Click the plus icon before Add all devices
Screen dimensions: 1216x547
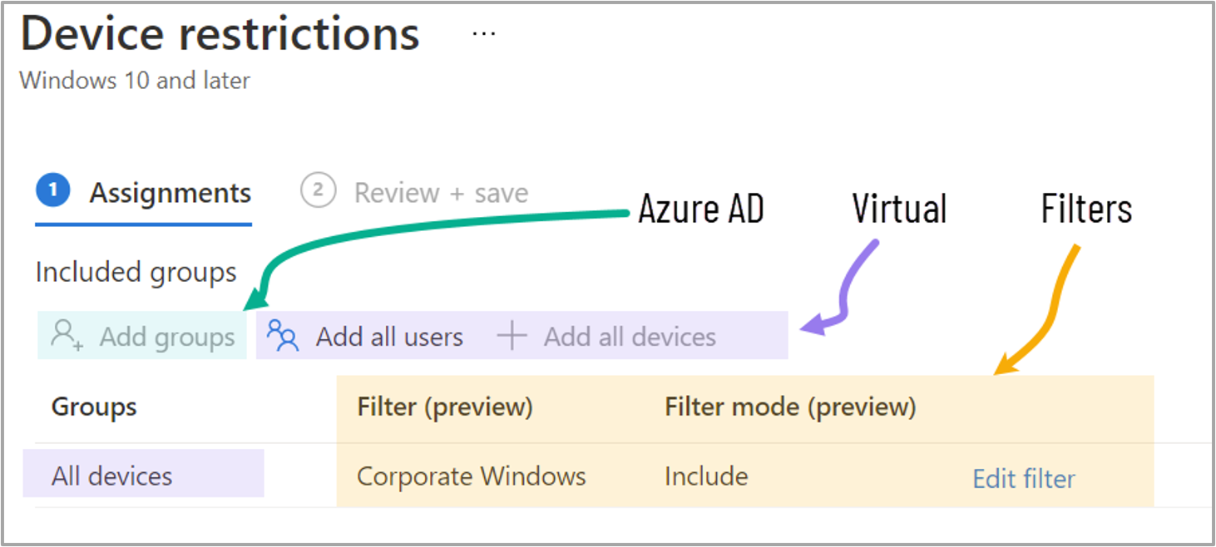[x=512, y=336]
